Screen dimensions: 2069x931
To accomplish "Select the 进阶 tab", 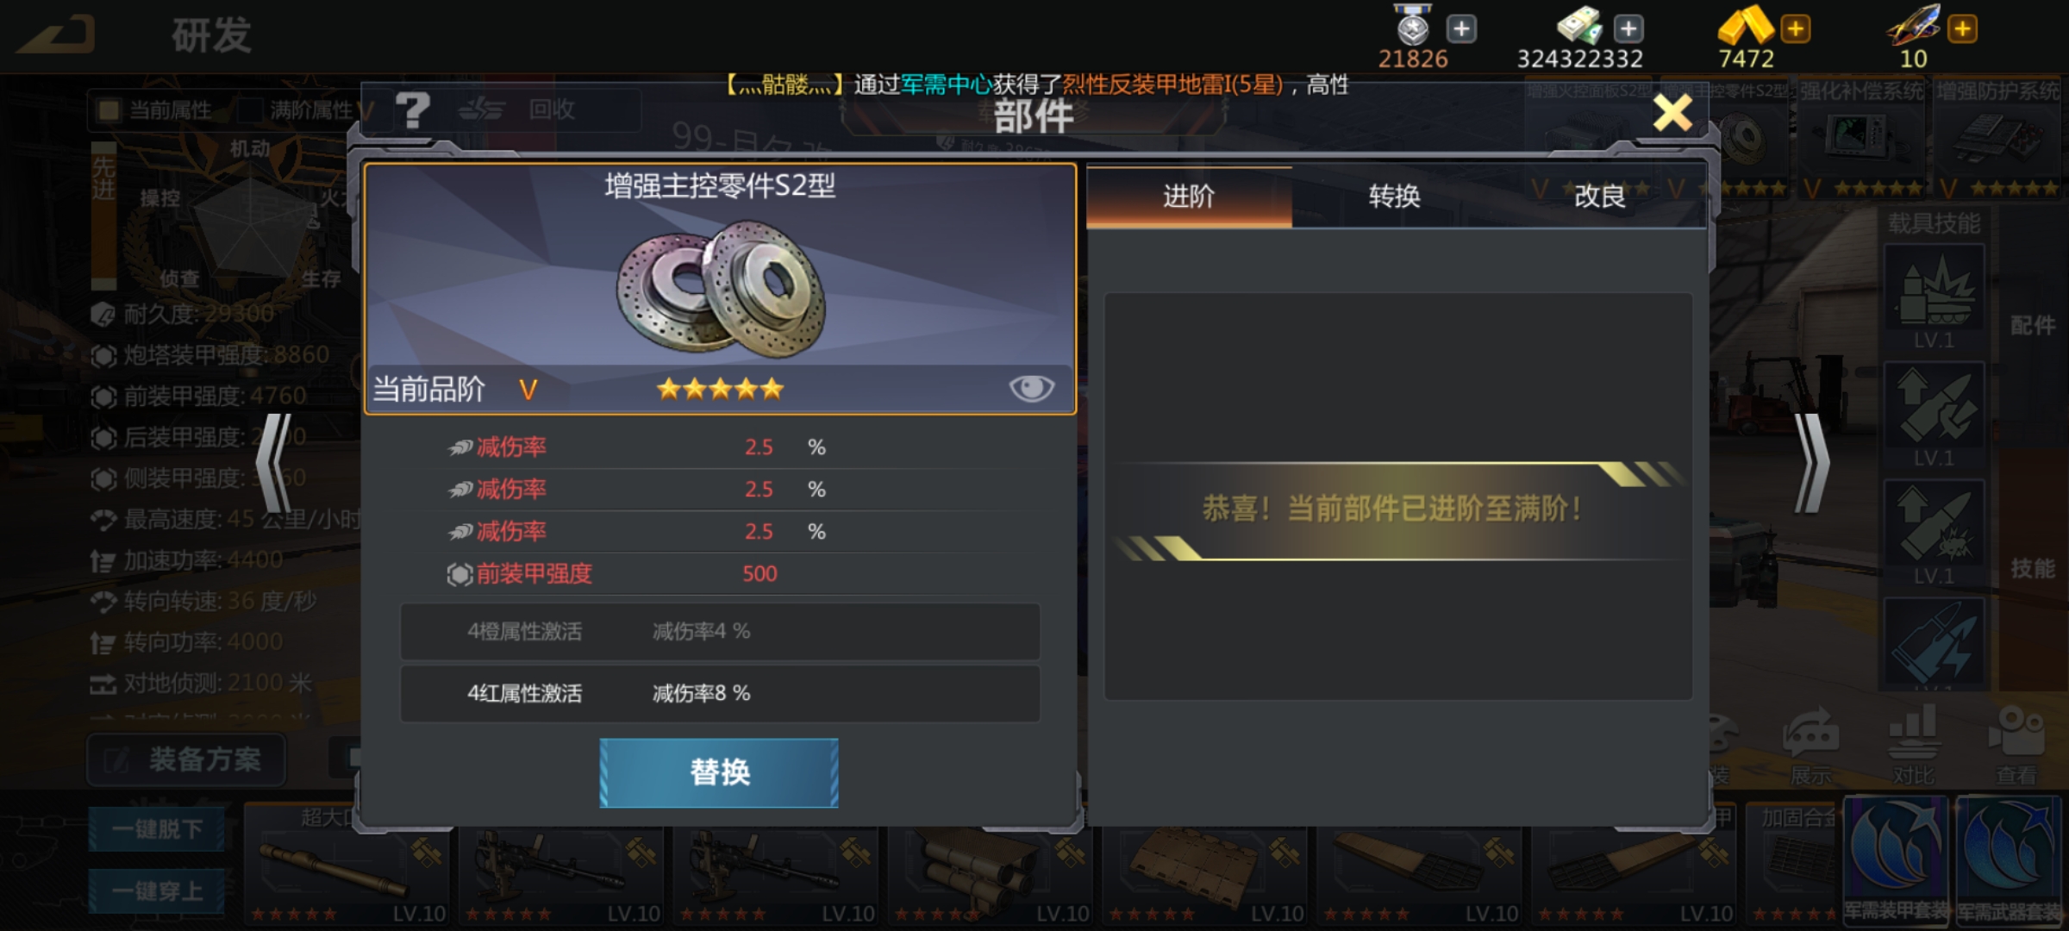I will coord(1189,197).
